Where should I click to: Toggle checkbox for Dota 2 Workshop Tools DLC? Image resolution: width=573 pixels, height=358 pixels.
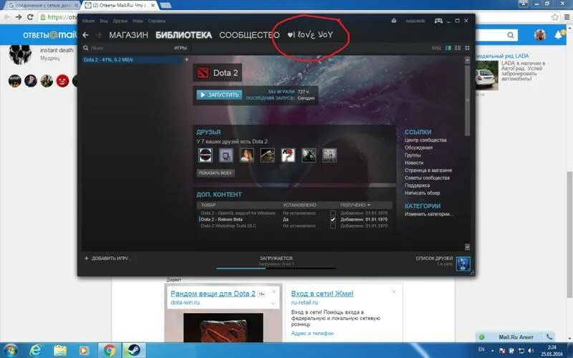(x=332, y=226)
